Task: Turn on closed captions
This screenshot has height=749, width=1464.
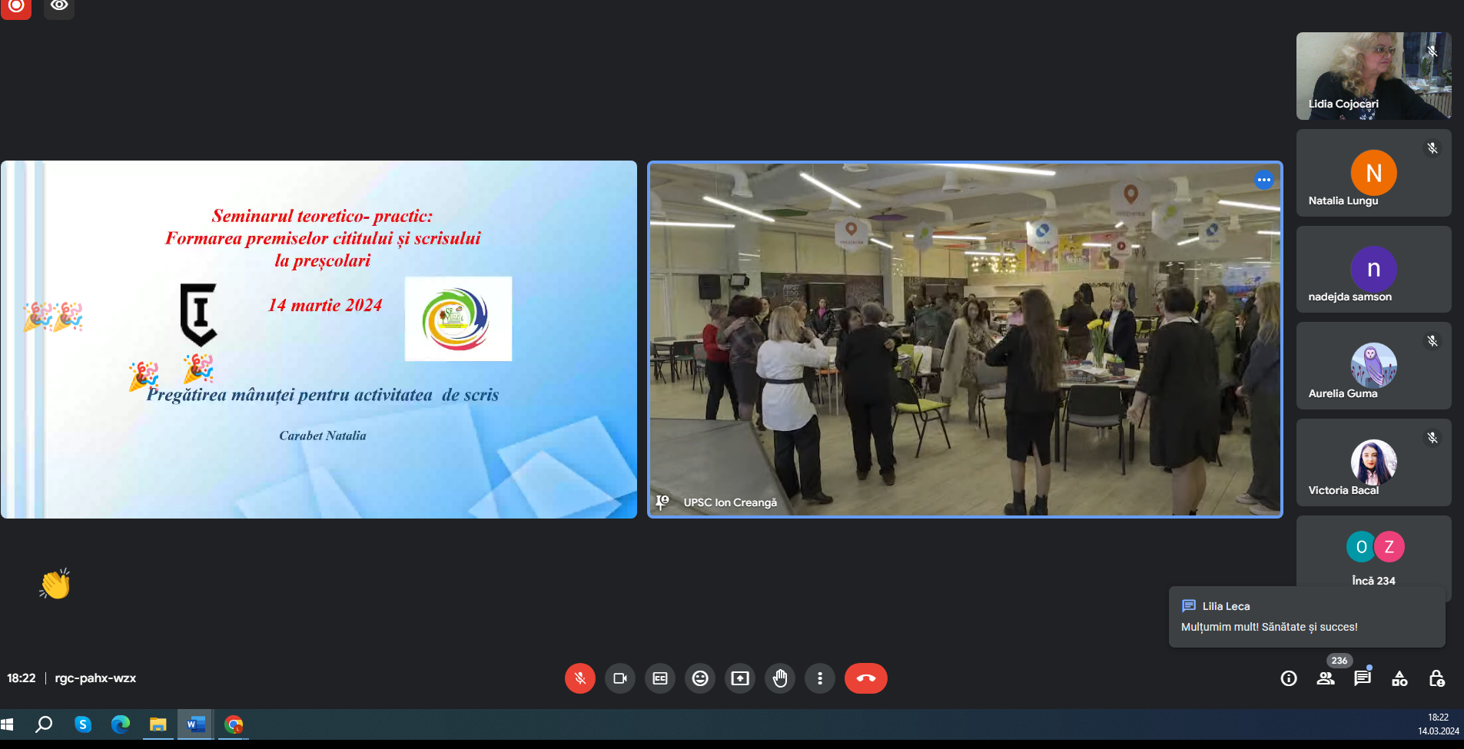Action: [659, 678]
